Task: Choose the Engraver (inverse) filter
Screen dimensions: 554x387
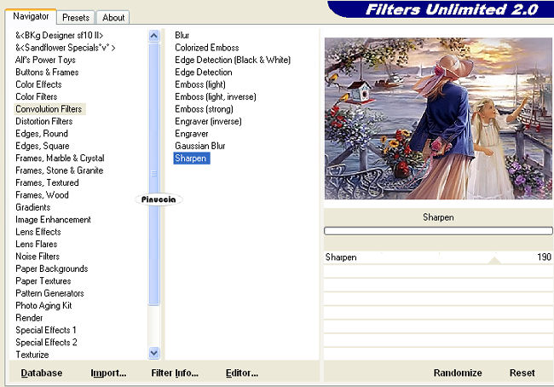Action: click(x=209, y=121)
